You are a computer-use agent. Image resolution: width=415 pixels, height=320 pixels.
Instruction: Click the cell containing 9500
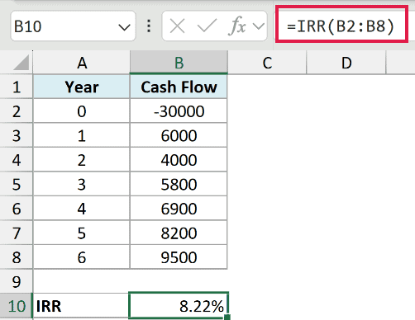coord(179,257)
